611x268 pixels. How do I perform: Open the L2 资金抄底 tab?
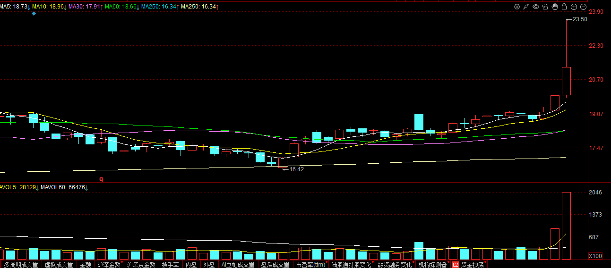tap(469, 265)
